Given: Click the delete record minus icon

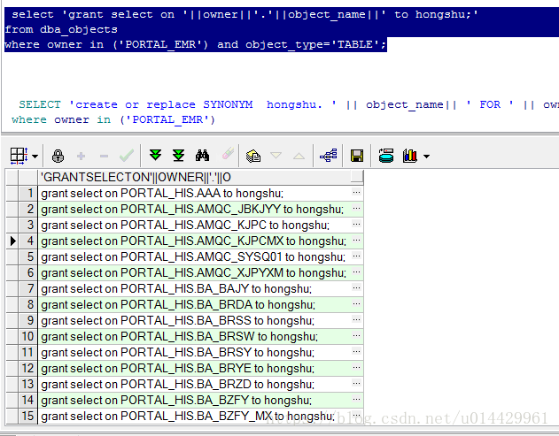Looking at the screenshot, I should pyautogui.click(x=104, y=156).
